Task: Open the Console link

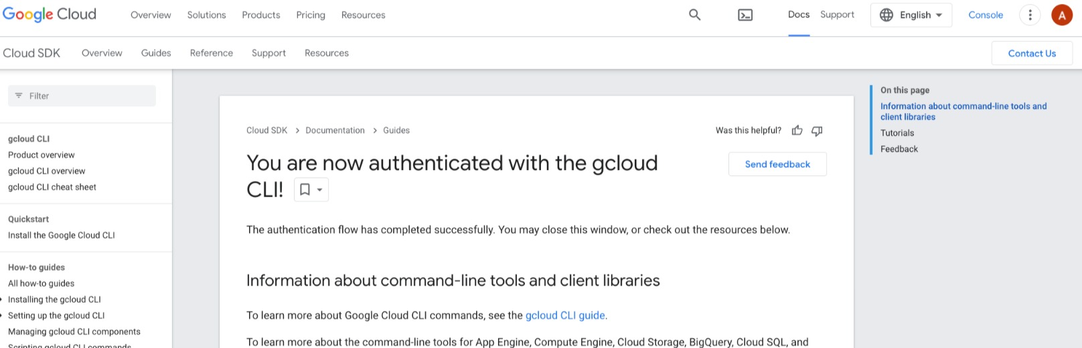Action: pos(986,15)
